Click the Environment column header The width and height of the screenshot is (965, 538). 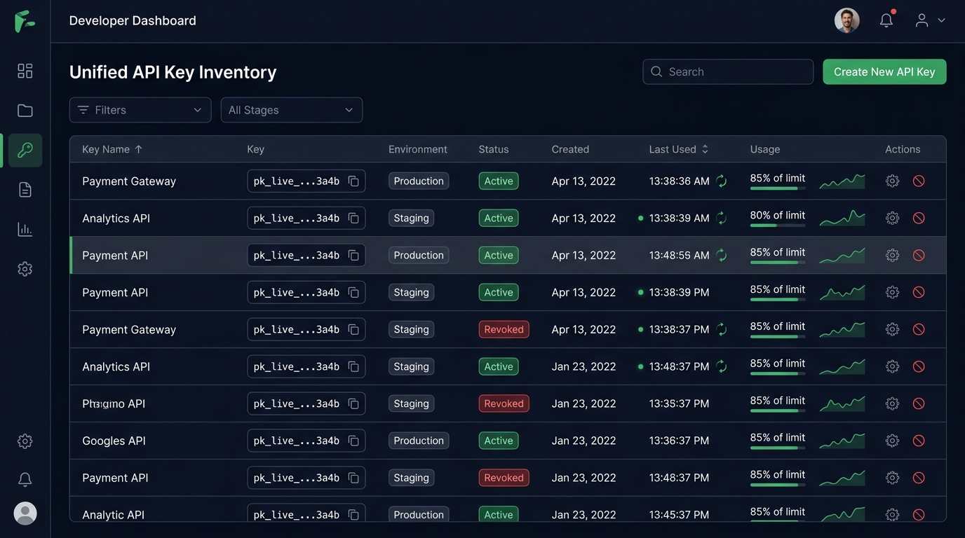418,149
